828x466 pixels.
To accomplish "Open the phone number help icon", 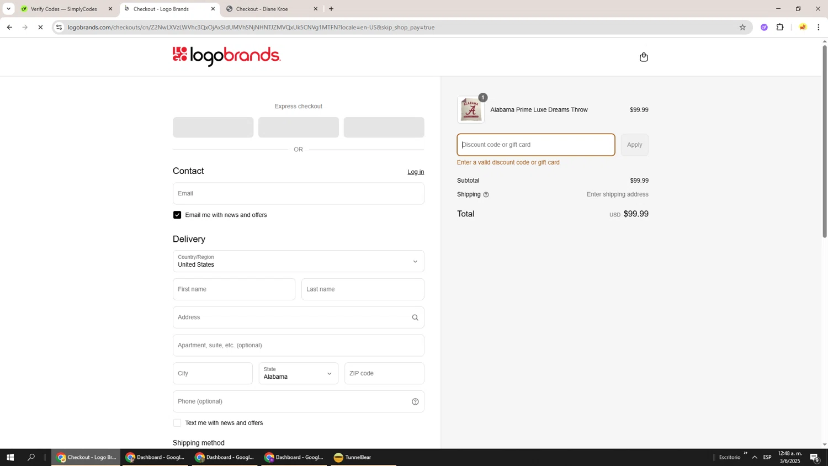I will coord(415,401).
